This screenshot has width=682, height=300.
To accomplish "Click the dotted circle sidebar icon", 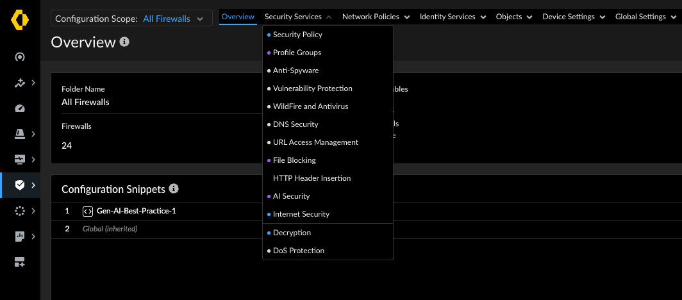I will [x=20, y=211].
